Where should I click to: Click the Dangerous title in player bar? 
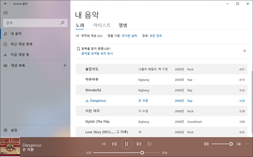point(32,145)
